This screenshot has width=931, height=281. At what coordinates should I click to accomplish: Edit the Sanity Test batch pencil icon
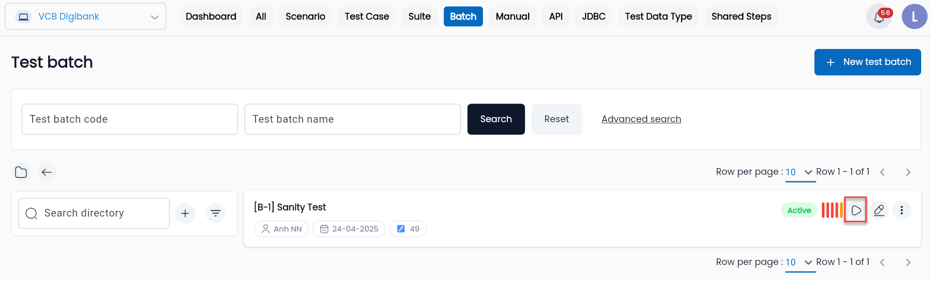point(879,210)
